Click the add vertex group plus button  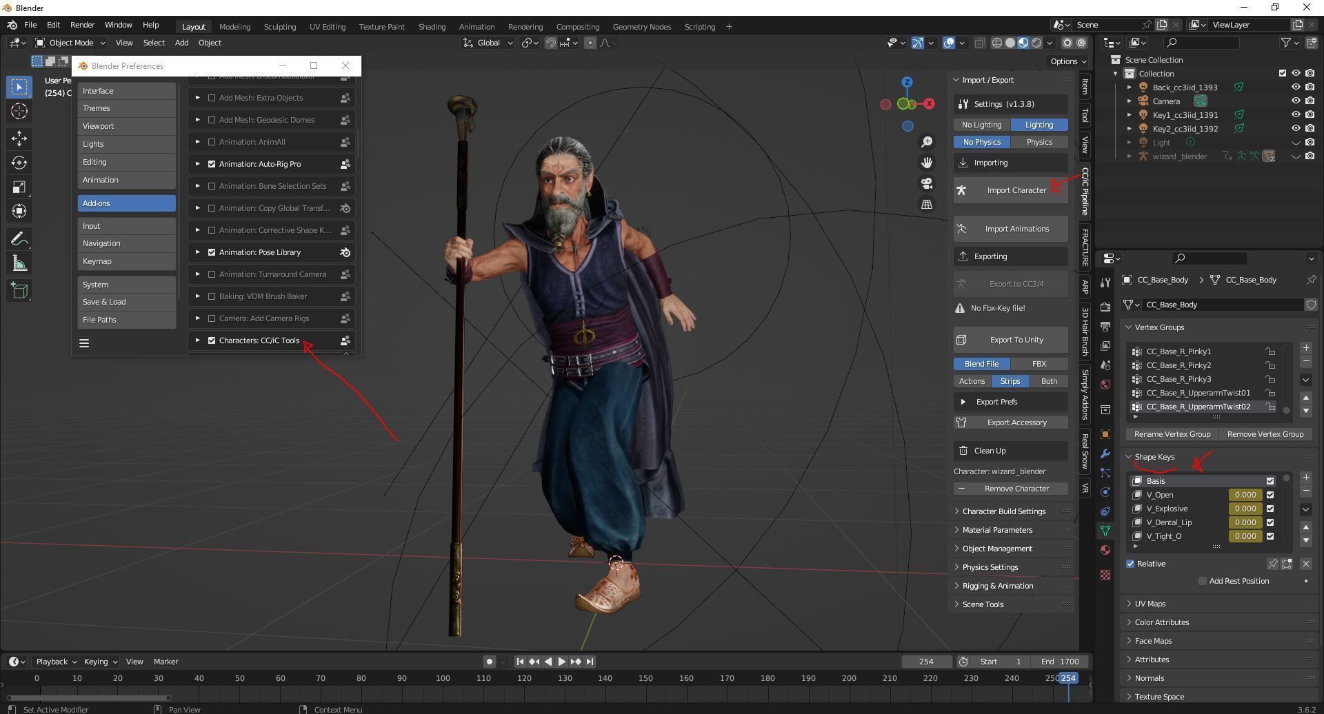pos(1305,348)
